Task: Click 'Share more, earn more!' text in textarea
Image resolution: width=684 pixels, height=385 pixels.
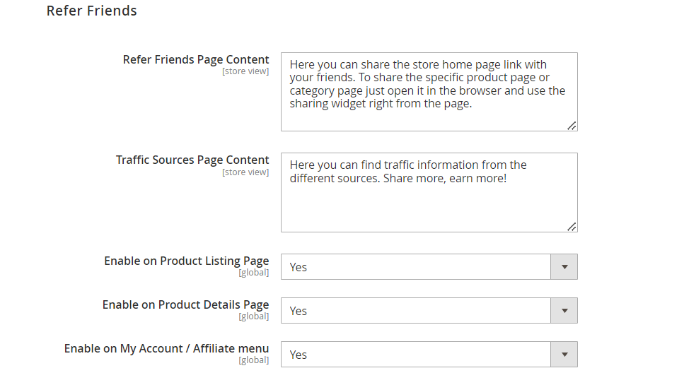Action: pyautogui.click(x=445, y=179)
